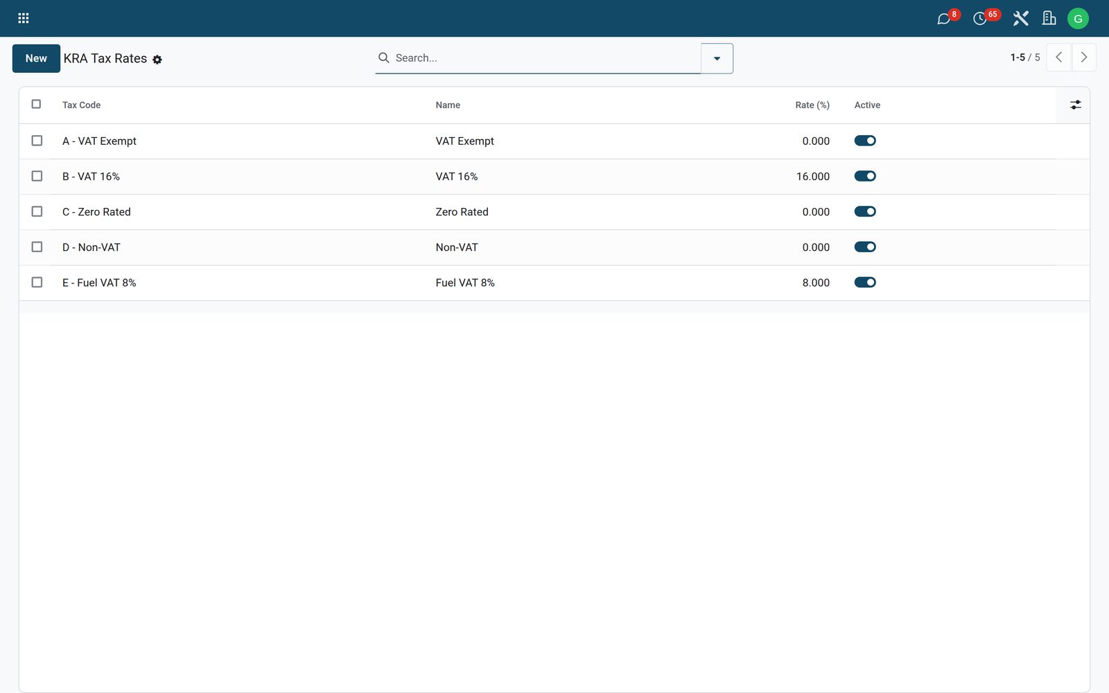Click the KRA Tax Rates title
This screenshot has width=1109, height=693.
(x=105, y=59)
